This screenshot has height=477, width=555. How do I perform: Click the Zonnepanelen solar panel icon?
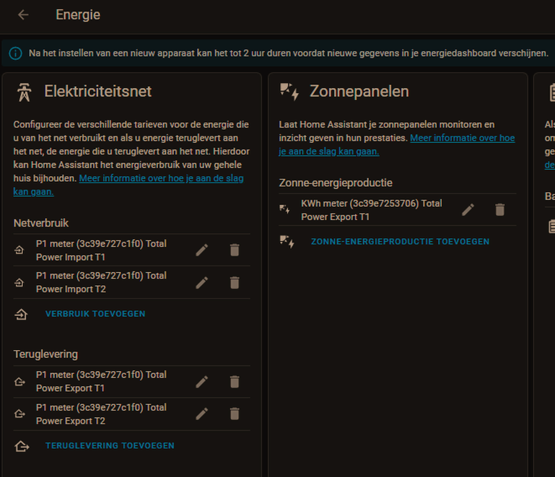289,92
